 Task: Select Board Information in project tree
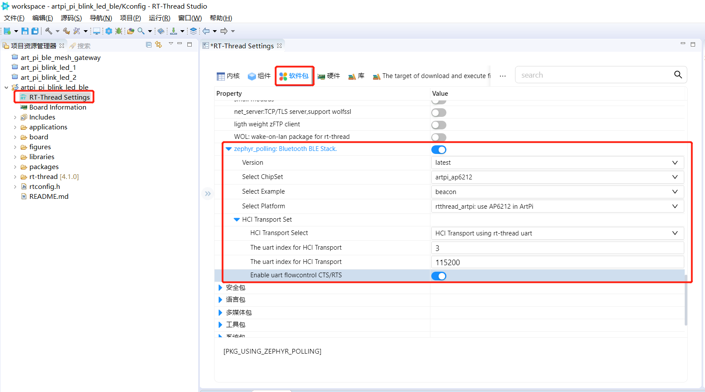(54, 107)
